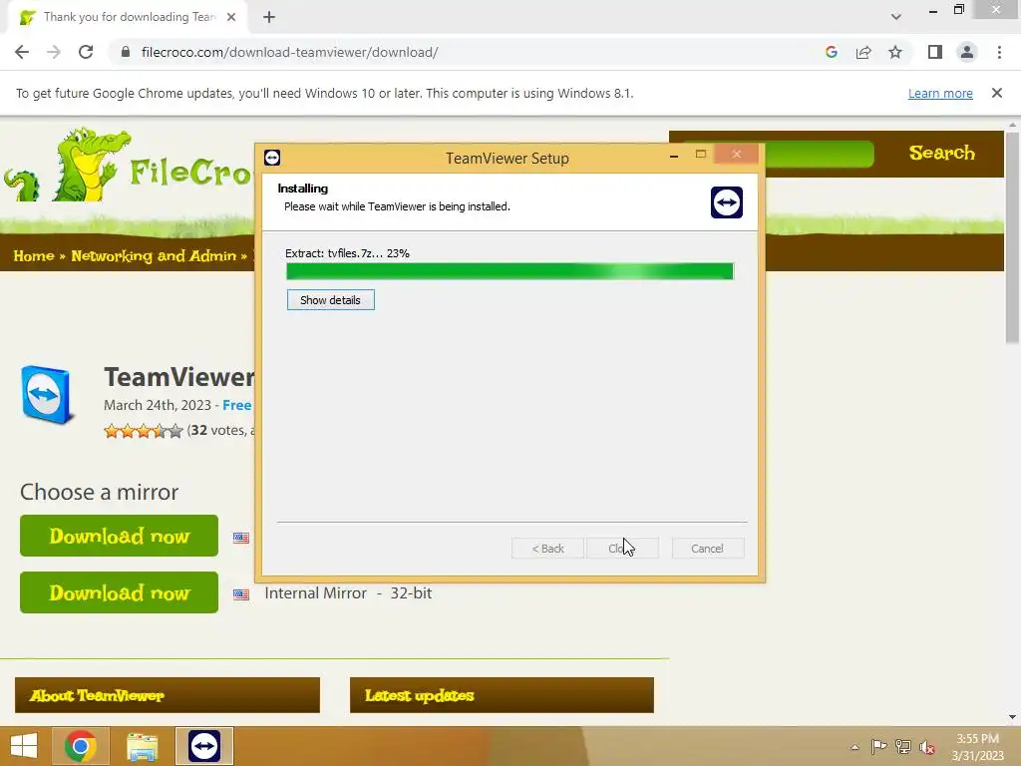
Task: Open Latest updates section header
Action: tap(502, 695)
